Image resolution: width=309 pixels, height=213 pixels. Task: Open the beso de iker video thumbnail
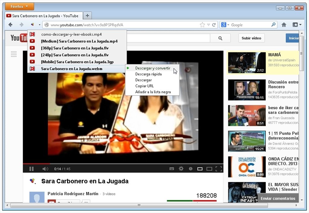point(247,116)
